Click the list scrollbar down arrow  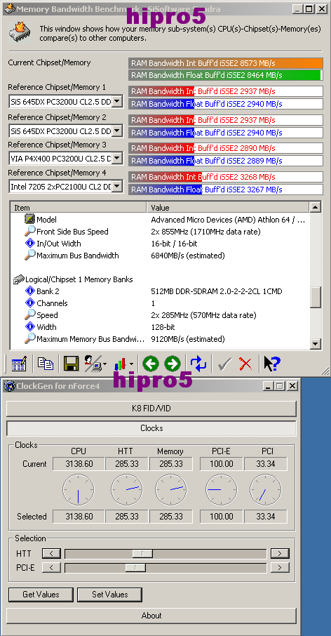click(x=316, y=343)
